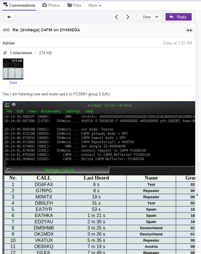
Task: Click the CALL column header
Action: click(44, 178)
